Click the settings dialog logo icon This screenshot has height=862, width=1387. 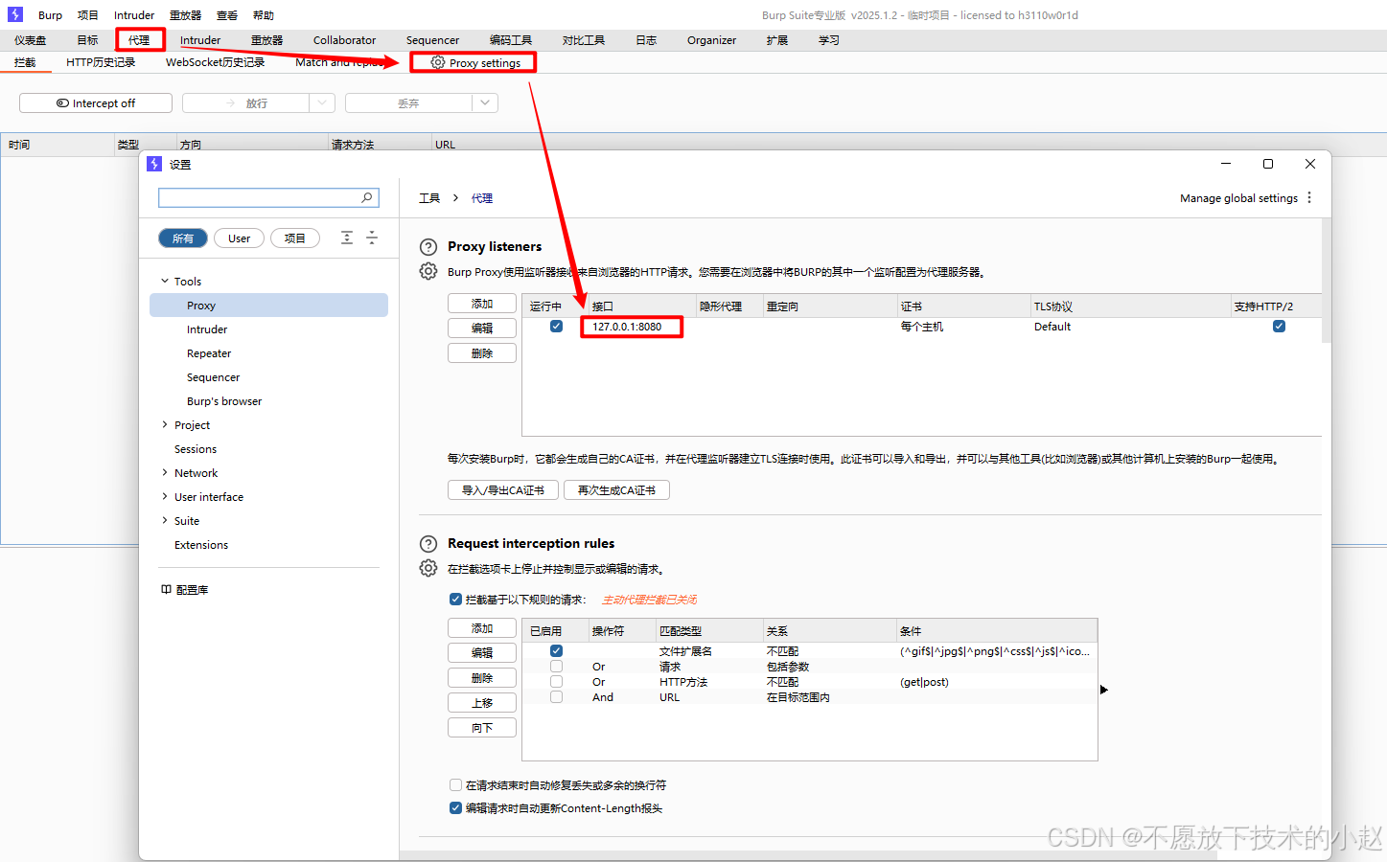click(x=154, y=164)
